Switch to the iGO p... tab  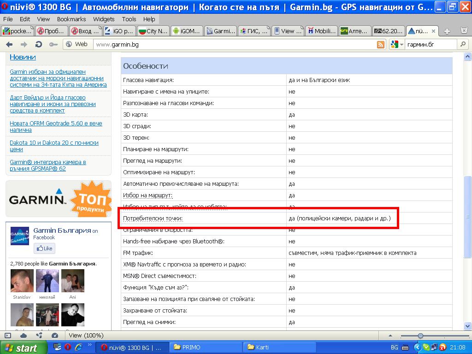tap(118, 31)
